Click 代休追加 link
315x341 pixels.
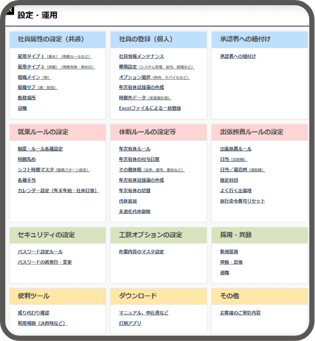point(127,201)
